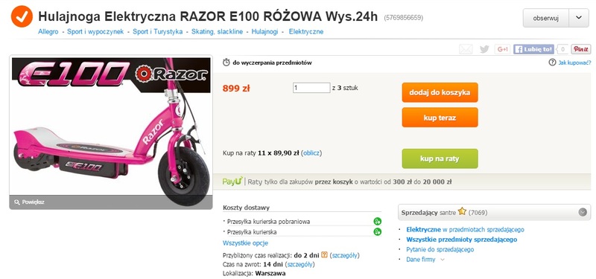Open the Hulajnogi breadcrumb category

point(264,31)
